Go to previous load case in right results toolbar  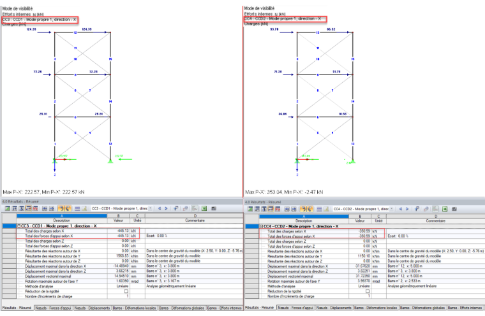pos(401,209)
